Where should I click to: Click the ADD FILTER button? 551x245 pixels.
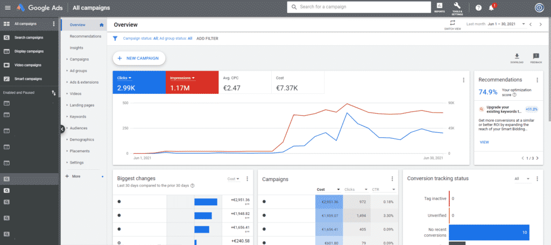[x=207, y=39]
